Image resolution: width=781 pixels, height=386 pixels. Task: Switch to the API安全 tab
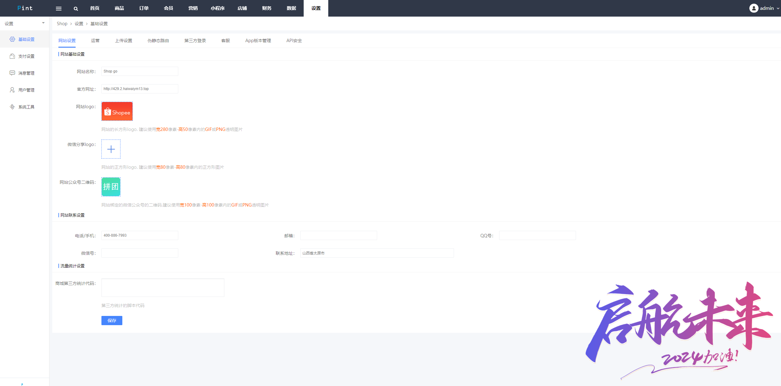[x=294, y=41]
